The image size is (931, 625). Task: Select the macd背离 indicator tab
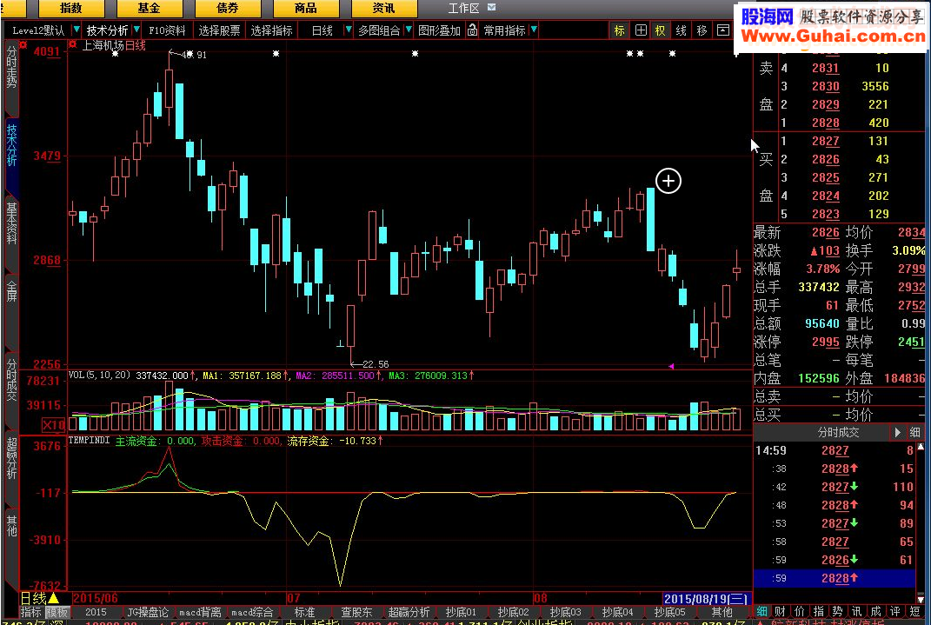tap(200, 611)
